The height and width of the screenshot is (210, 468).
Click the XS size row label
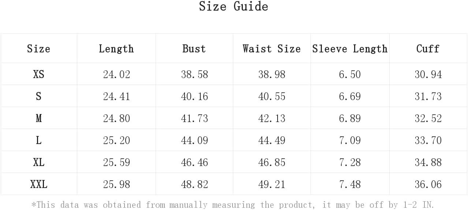(39, 74)
